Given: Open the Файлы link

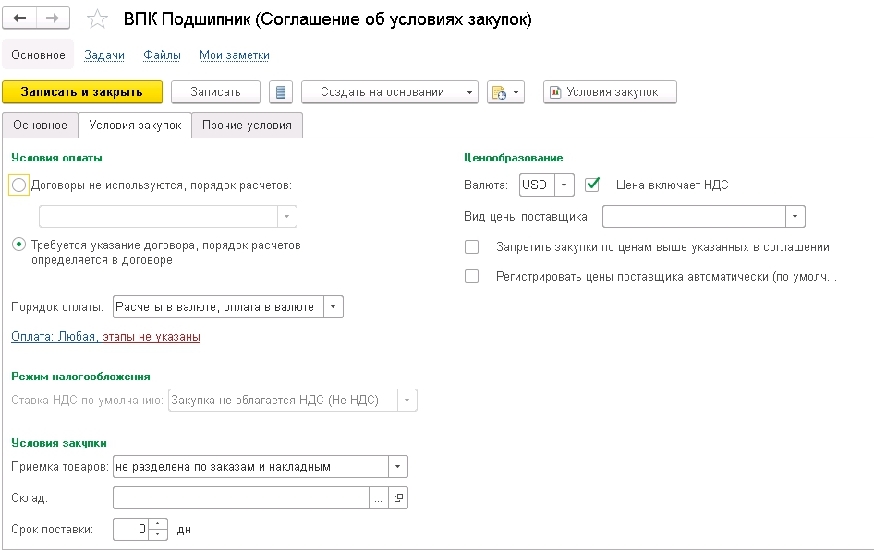Looking at the screenshot, I should (162, 55).
